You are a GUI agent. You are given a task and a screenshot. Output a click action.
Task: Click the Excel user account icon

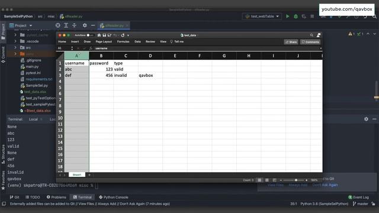319,35
